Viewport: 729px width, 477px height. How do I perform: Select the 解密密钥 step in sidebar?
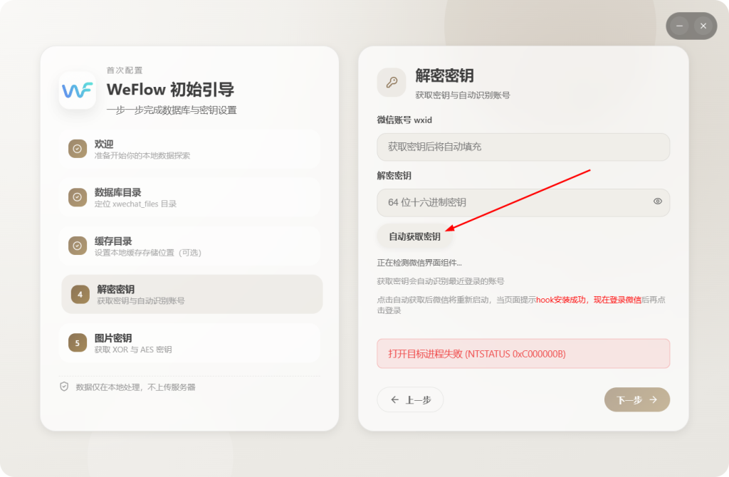click(x=192, y=294)
